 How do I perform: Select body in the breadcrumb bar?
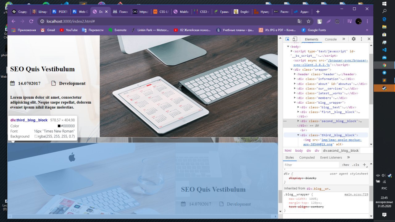click(x=299, y=150)
